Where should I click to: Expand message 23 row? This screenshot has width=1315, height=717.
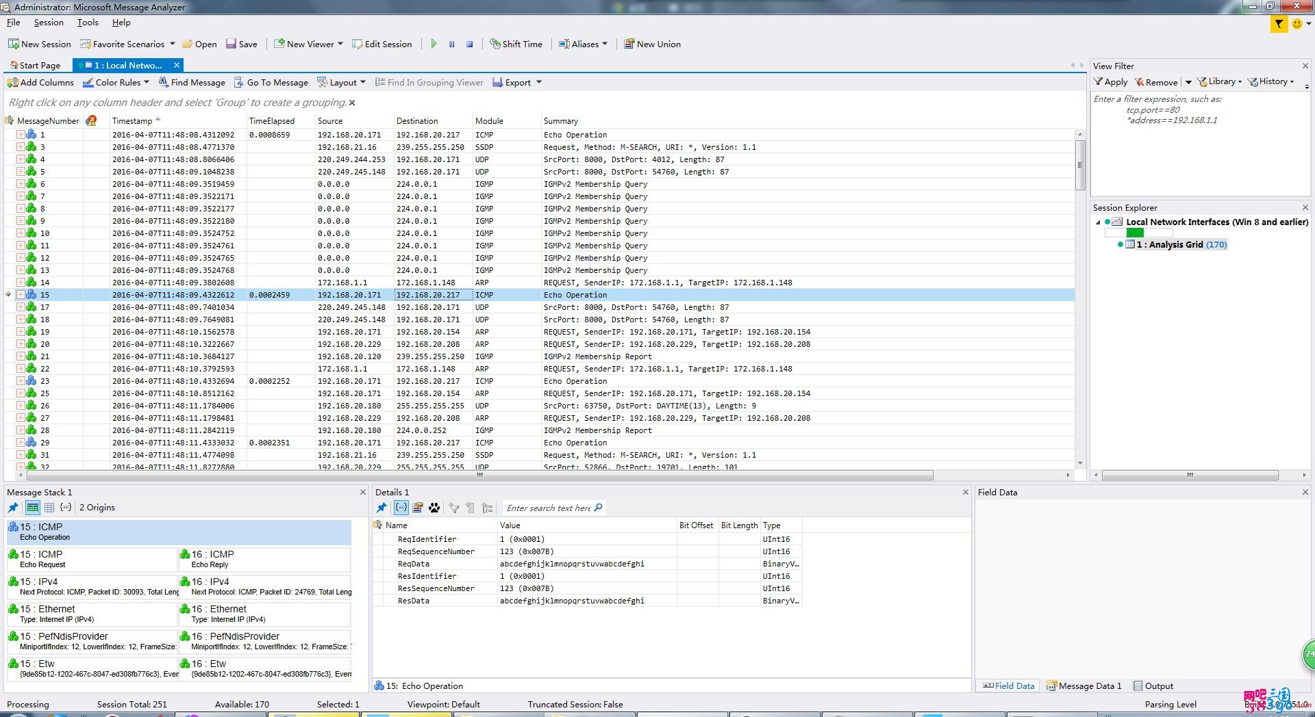[x=21, y=381]
